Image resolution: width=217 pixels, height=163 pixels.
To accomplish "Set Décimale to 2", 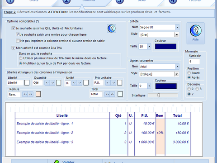I will (x=189, y=94).
